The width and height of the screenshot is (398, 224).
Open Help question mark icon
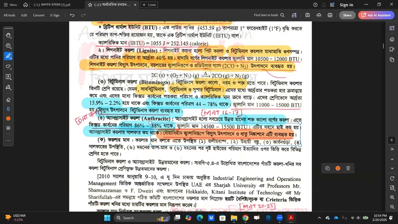click(x=315, y=5)
